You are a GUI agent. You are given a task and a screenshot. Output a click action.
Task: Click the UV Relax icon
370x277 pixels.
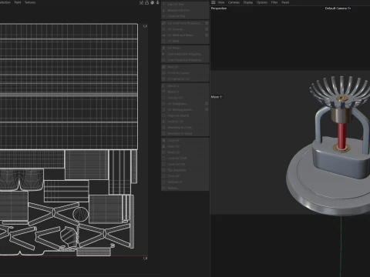click(x=163, y=48)
